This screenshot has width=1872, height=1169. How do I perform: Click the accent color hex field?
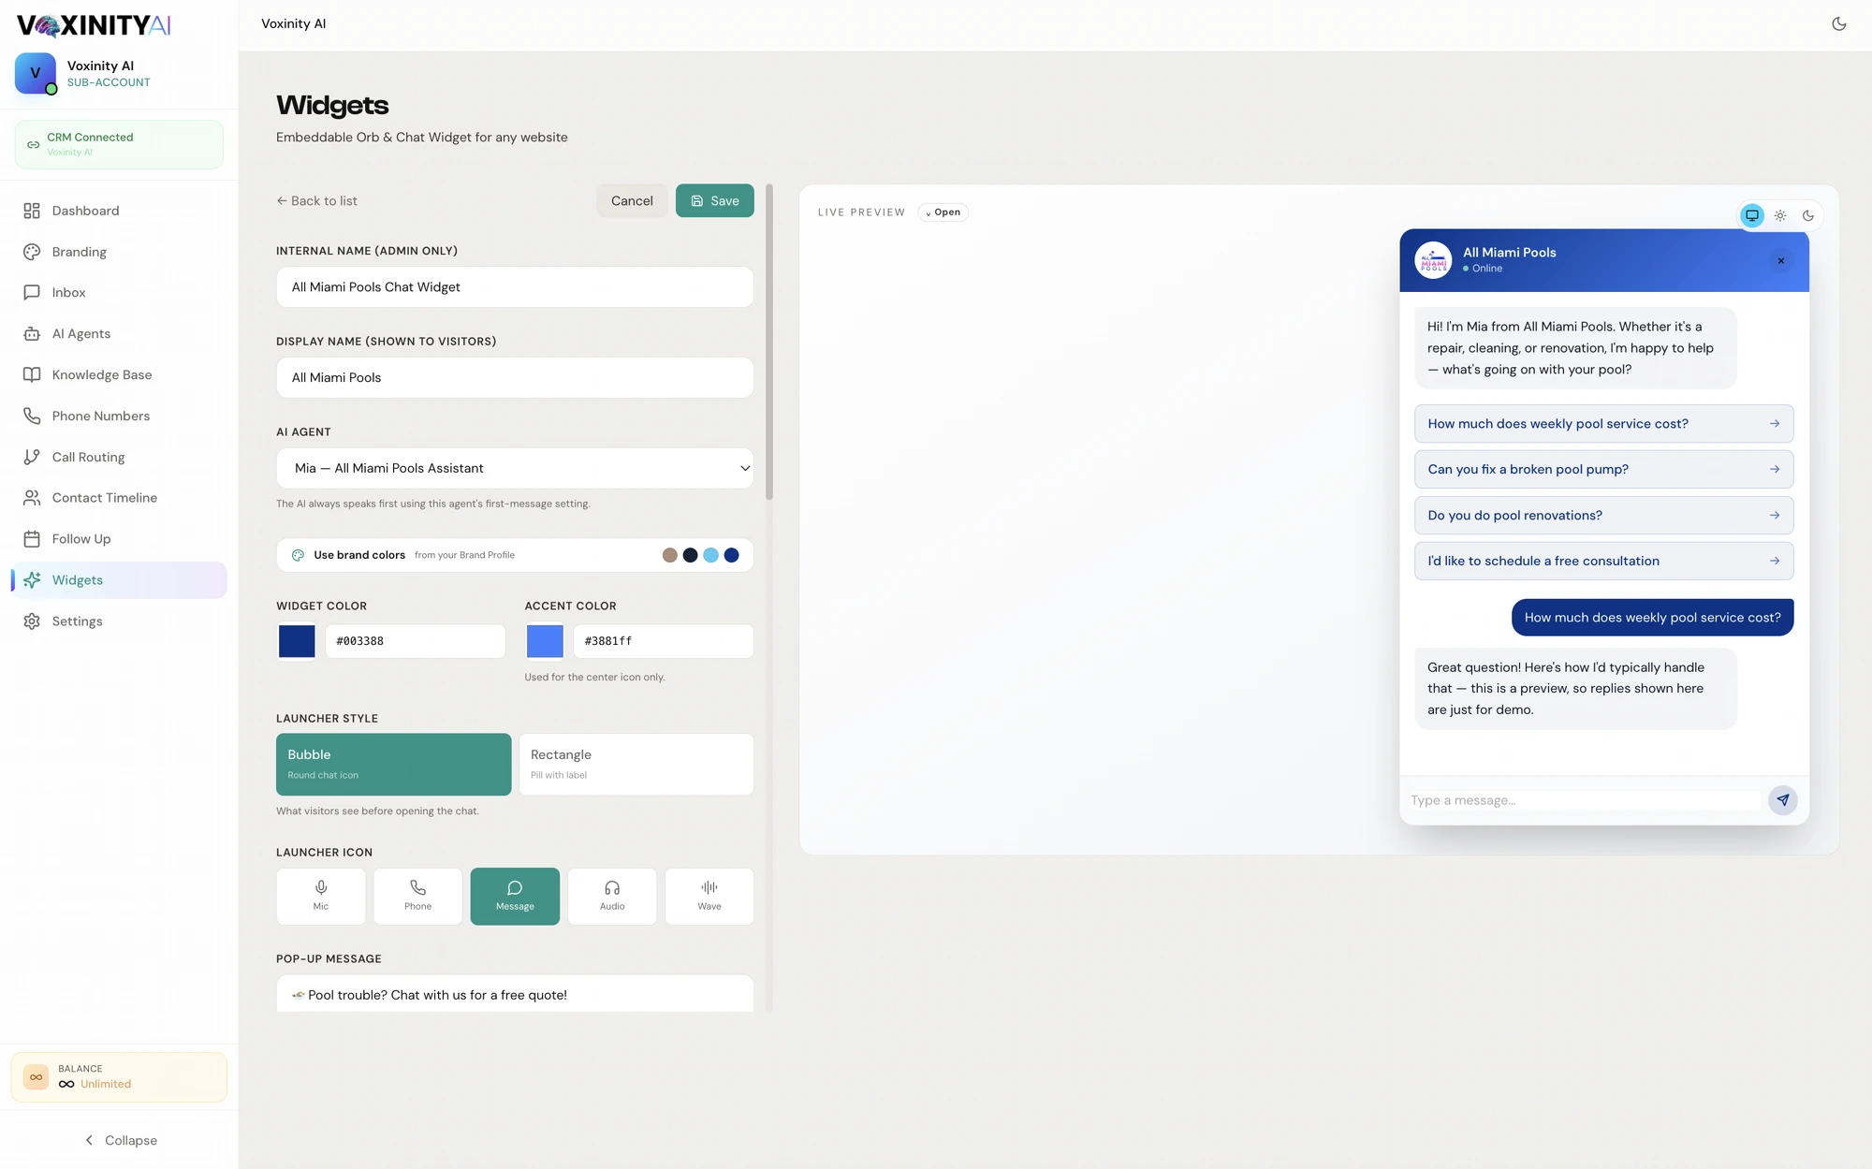pos(664,641)
